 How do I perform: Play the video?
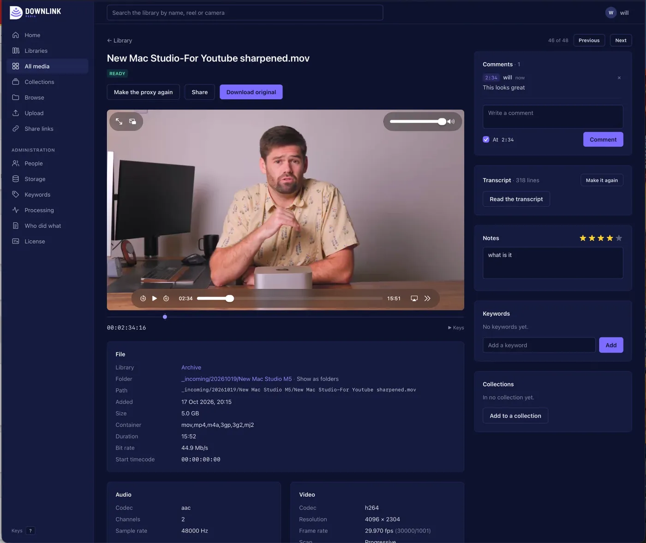tap(155, 298)
